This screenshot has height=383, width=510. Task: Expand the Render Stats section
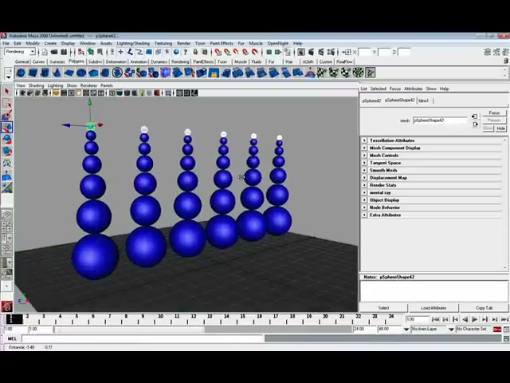point(364,185)
